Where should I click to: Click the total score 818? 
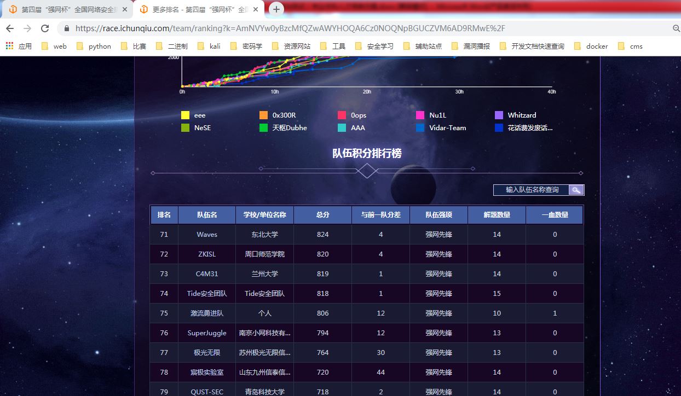coord(323,294)
